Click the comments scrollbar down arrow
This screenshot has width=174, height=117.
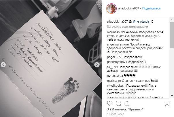coord(172,96)
